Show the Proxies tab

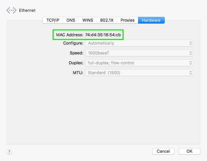coord(127,20)
